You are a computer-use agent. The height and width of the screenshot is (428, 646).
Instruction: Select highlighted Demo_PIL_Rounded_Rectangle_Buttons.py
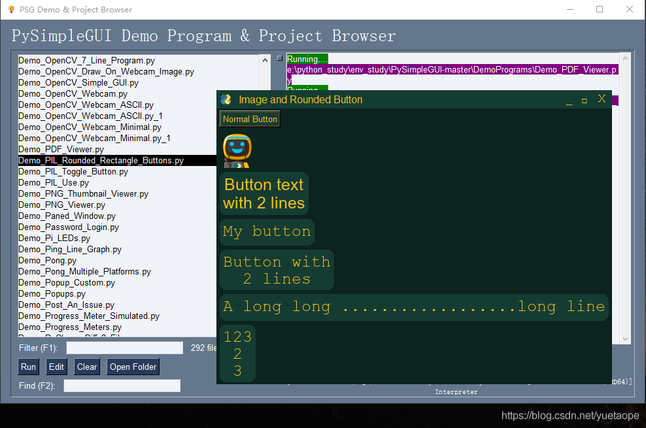coord(118,161)
